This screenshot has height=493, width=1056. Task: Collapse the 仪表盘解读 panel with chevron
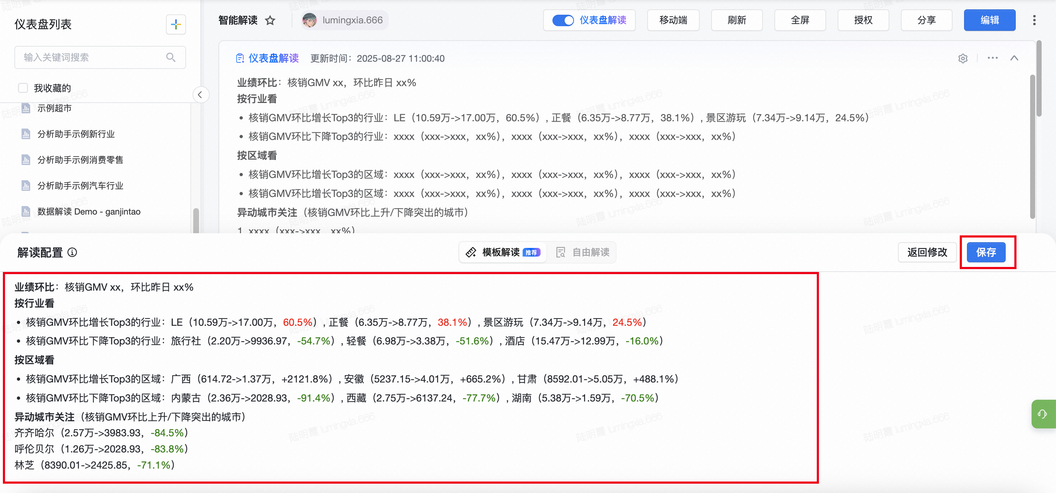pyautogui.click(x=1014, y=58)
